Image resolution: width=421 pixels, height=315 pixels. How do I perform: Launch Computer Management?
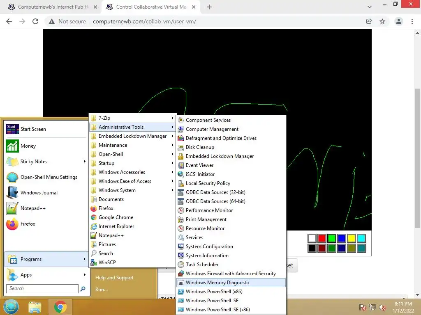pos(231,129)
